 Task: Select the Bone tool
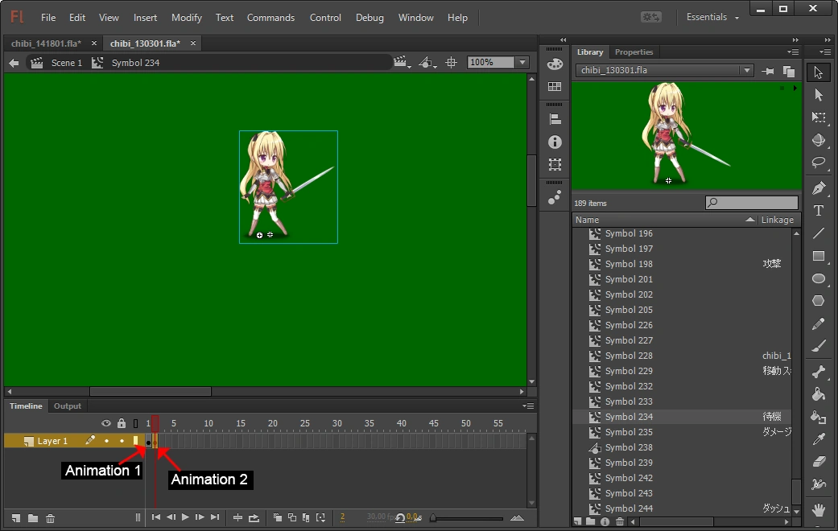(819, 372)
